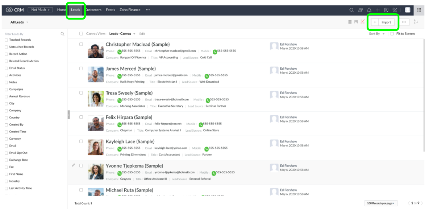Tick the Industry filter checkbox

6,181
